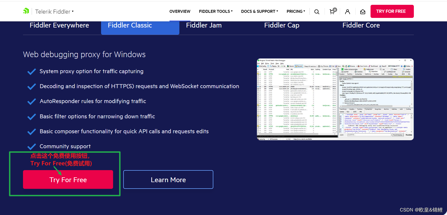Open the user account icon
This screenshot has height=215, width=447.
[348, 12]
